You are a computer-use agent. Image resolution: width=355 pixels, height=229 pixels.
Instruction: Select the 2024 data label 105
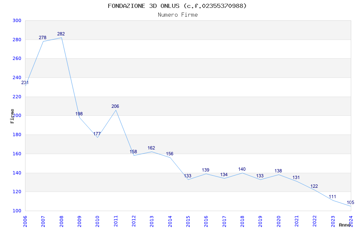[350, 203]
